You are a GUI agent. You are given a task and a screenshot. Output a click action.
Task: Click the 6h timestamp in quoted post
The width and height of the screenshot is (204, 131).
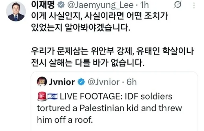click(x=131, y=82)
